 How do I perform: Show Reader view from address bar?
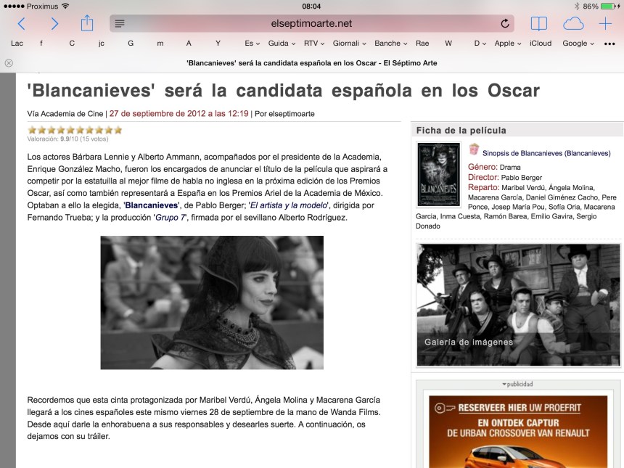(x=120, y=24)
